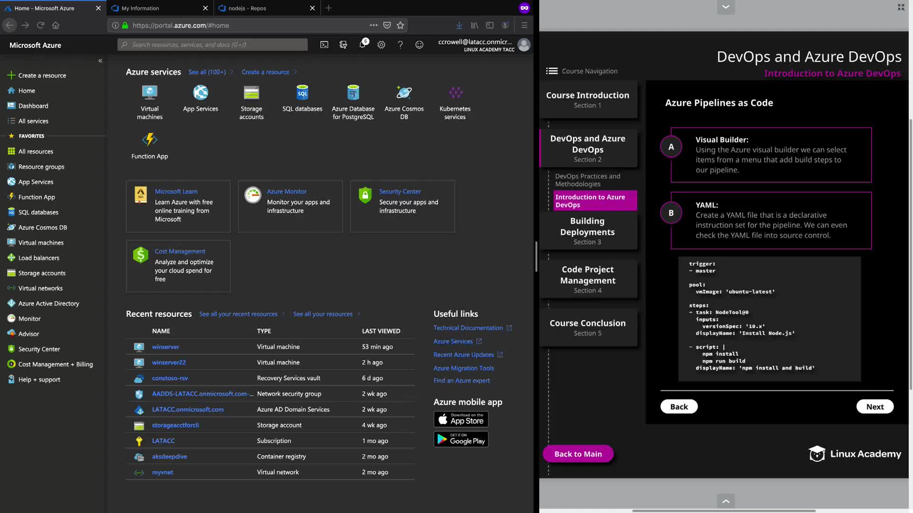Open the Virtual machines service icon
Viewport: 913px width, 513px height.
149,93
